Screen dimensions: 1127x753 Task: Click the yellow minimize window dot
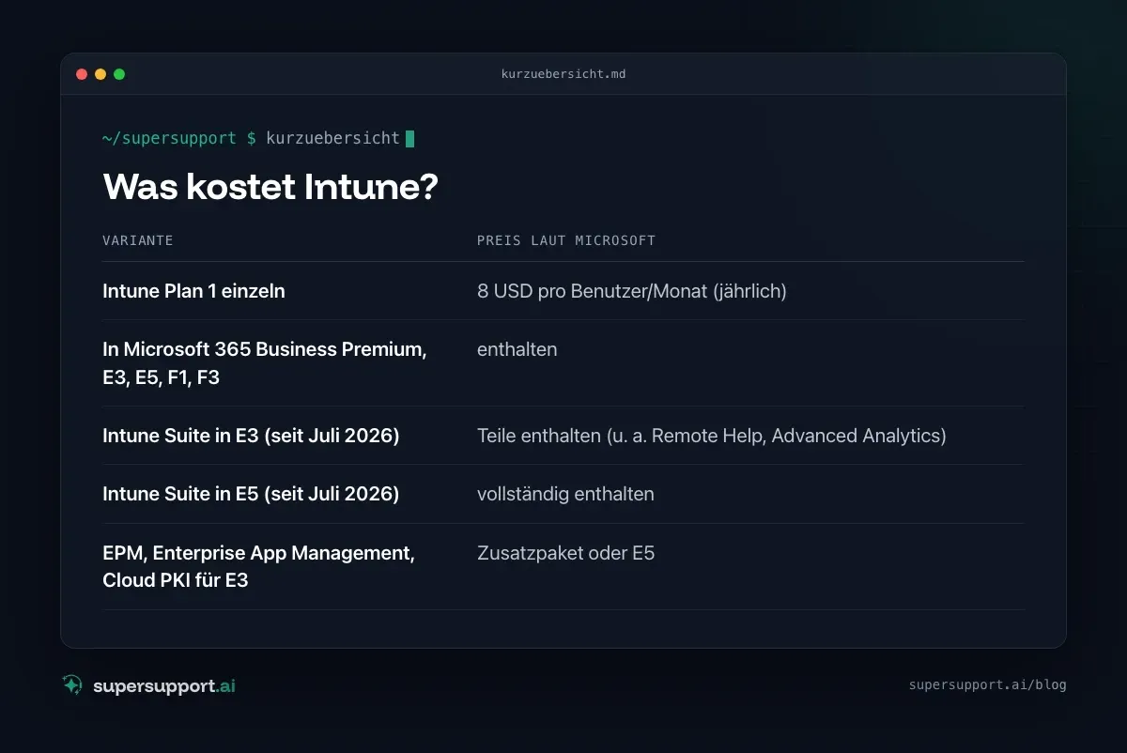pyautogui.click(x=100, y=74)
